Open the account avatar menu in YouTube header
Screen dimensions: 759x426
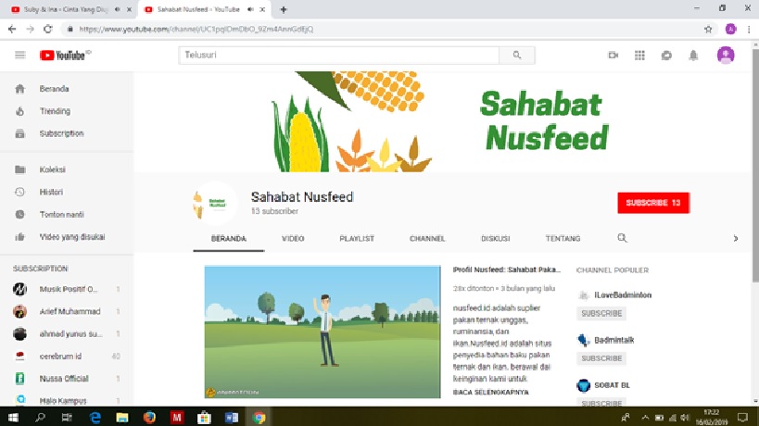tap(726, 55)
